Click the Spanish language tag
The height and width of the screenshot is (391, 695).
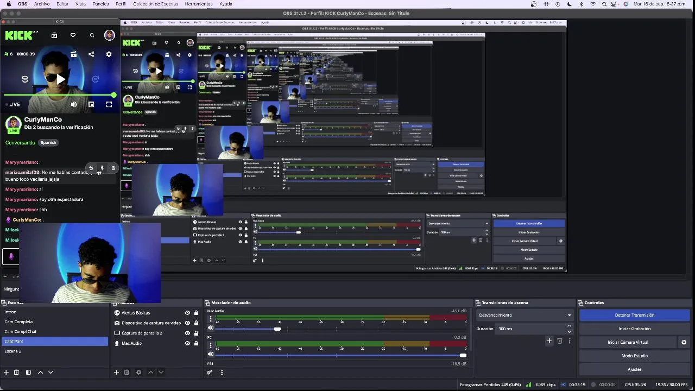(x=48, y=143)
